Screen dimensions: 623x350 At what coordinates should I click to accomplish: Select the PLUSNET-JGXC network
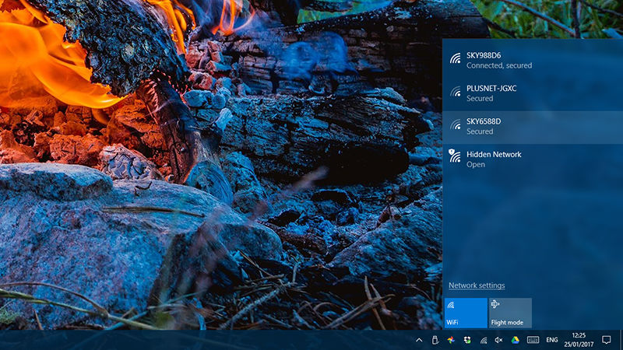click(533, 93)
